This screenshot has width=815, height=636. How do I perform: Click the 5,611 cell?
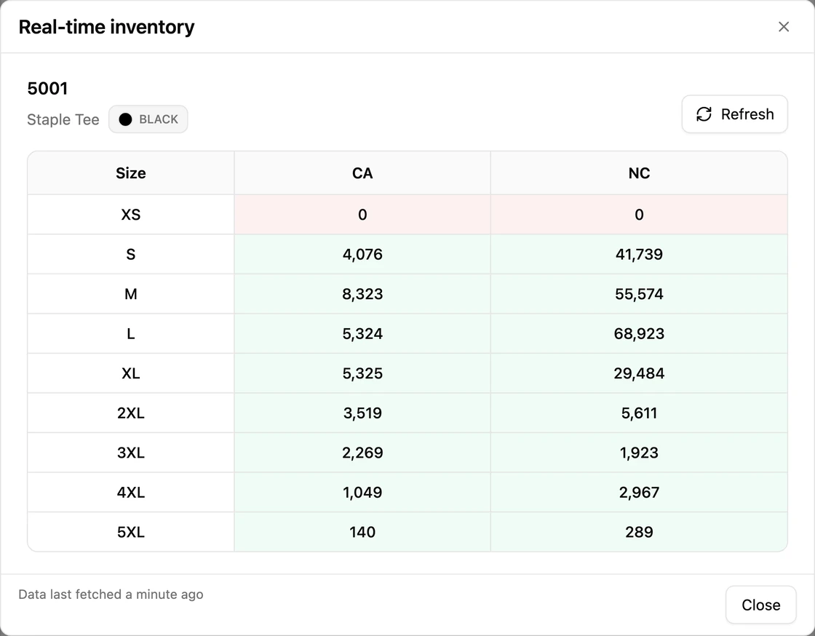point(639,413)
